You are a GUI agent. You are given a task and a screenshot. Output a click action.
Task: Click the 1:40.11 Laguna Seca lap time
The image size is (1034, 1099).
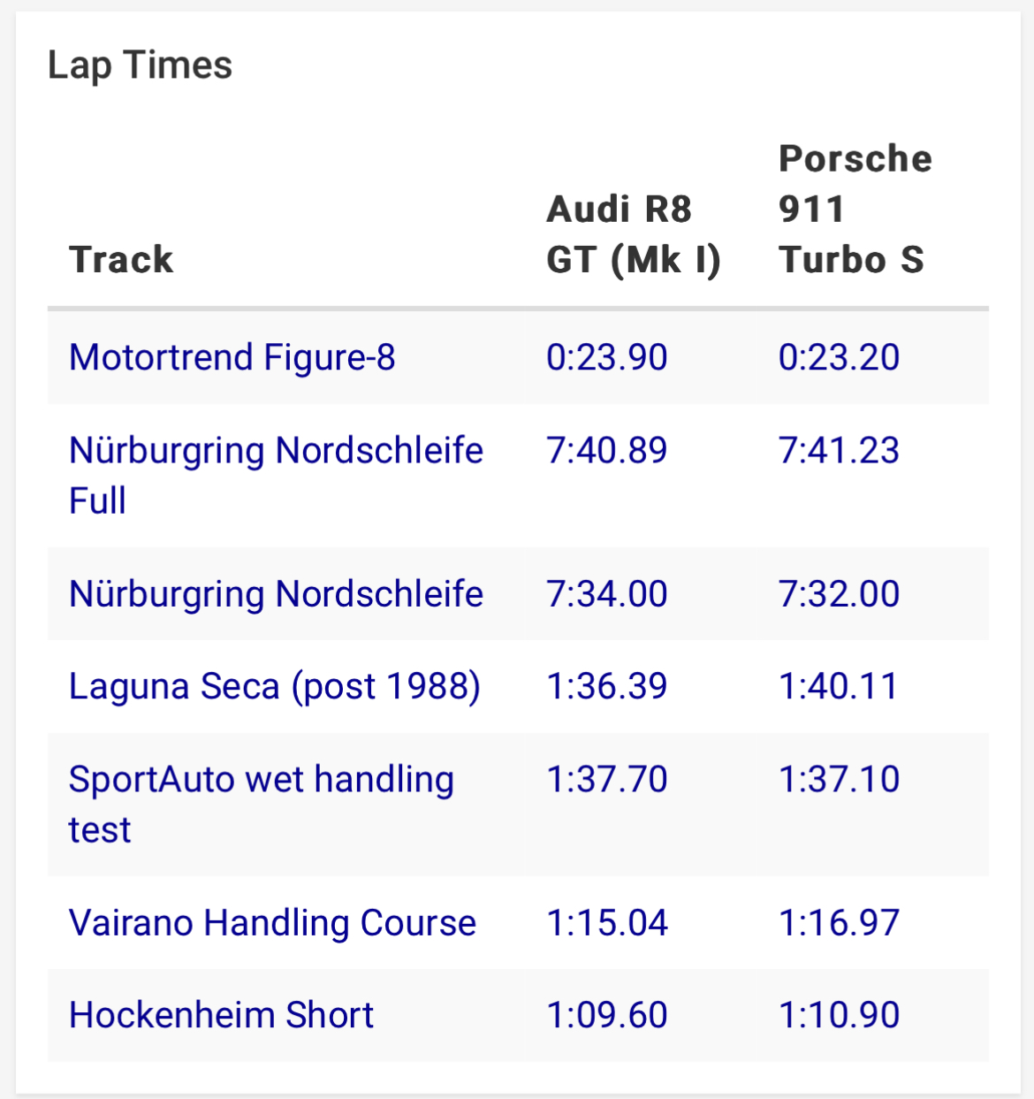pos(838,687)
